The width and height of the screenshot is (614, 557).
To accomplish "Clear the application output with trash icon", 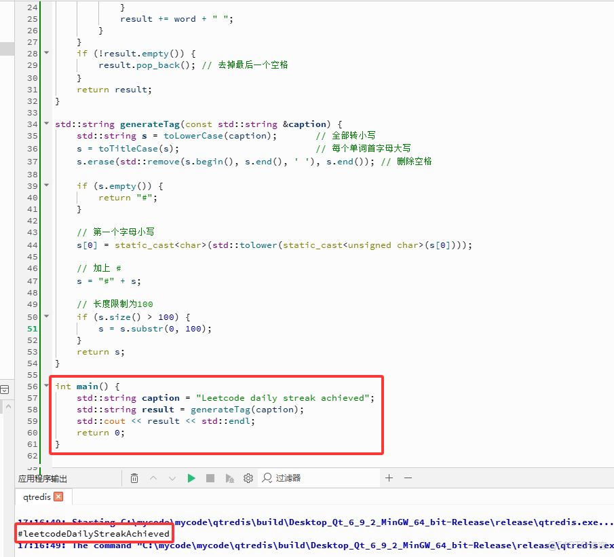I will (x=134, y=478).
